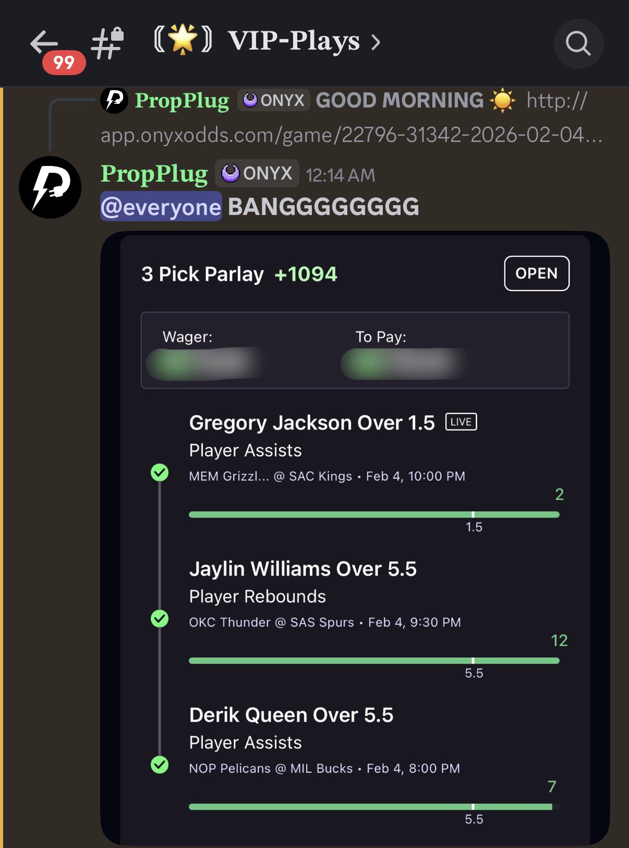Select the PropPlug username

pyautogui.click(x=154, y=174)
